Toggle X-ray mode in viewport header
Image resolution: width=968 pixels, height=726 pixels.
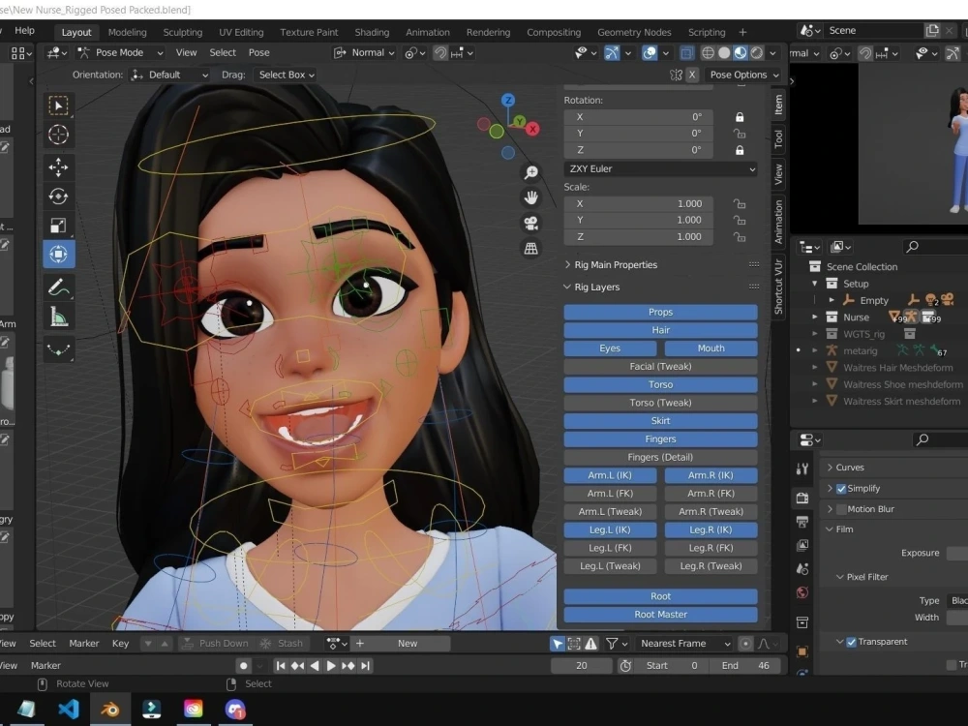coord(686,53)
